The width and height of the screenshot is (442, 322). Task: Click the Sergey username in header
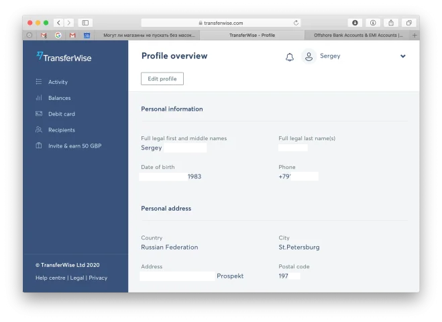[x=330, y=56]
